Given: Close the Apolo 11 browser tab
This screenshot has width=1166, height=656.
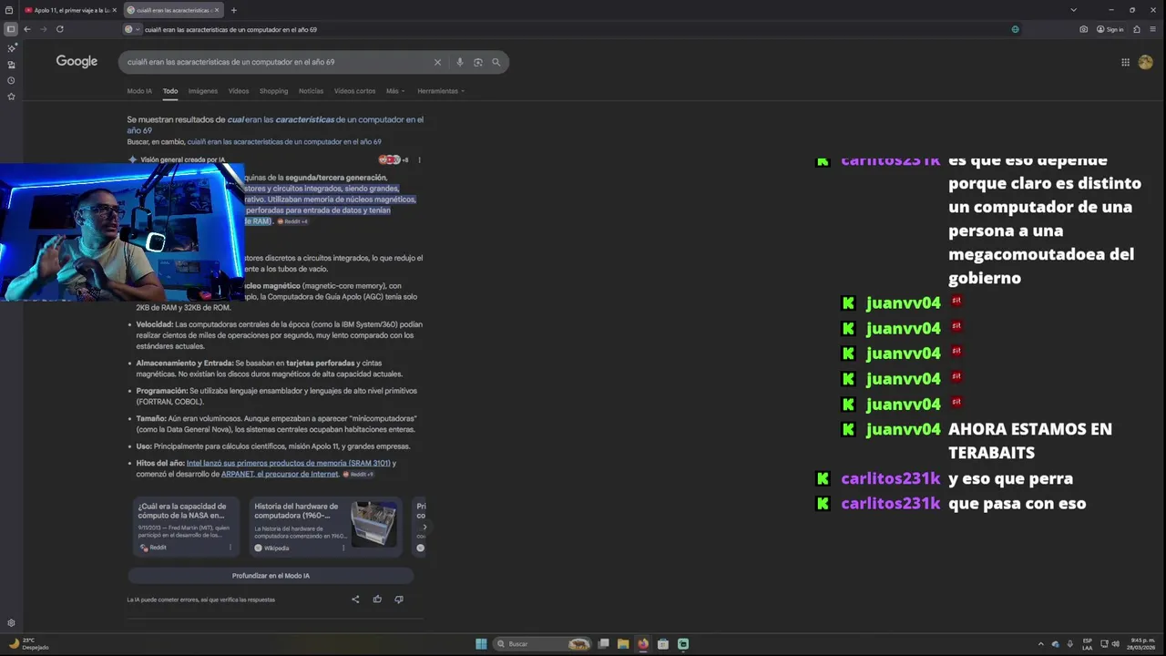Looking at the screenshot, I should pos(114,10).
